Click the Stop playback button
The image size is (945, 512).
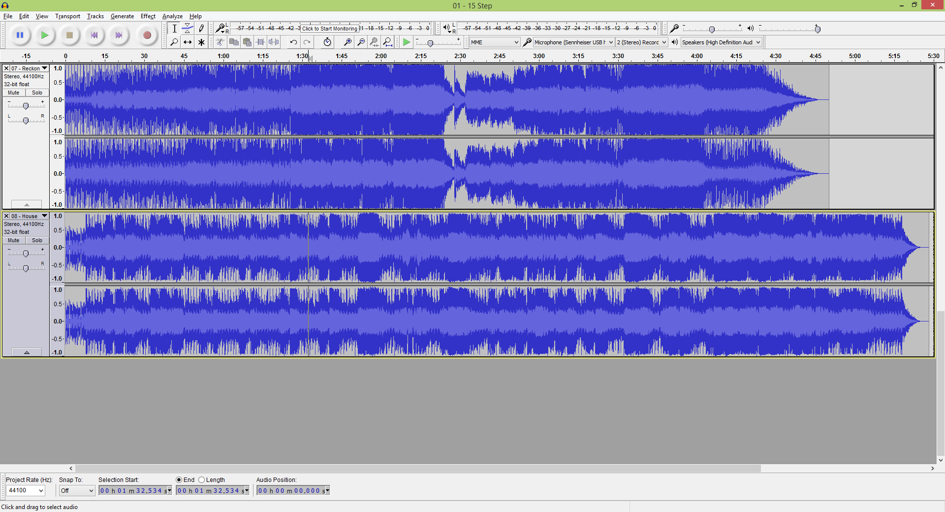click(x=69, y=35)
